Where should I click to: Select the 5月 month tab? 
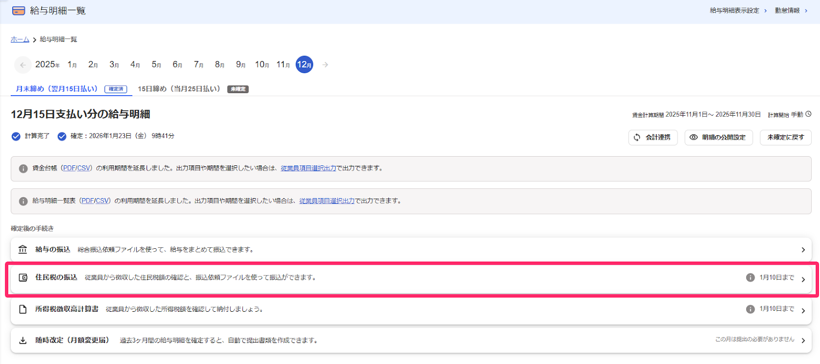point(156,65)
